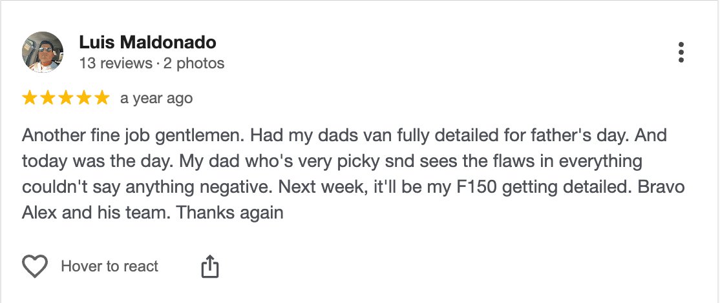720x303 pixels.
Task: Click the "13 reviews" count text
Action: click(115, 63)
